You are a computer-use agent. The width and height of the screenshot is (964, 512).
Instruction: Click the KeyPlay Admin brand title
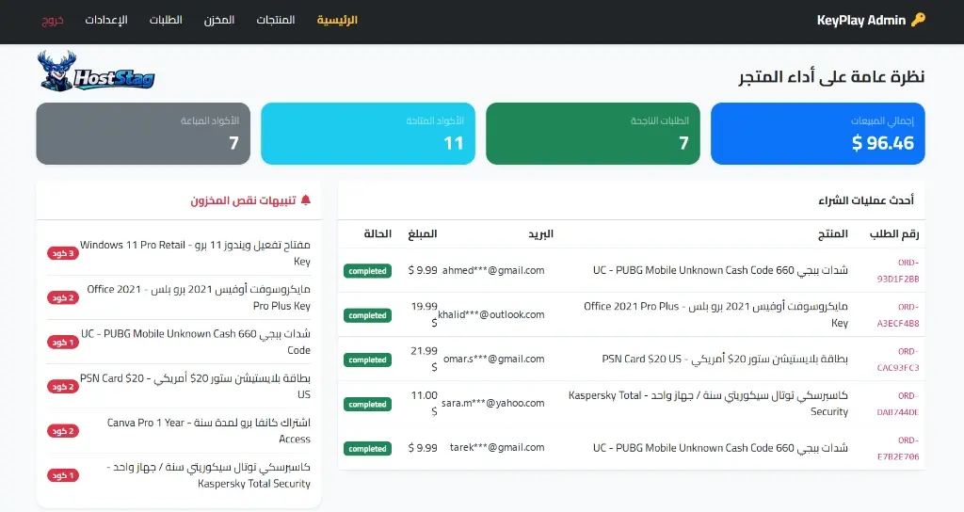coord(860,21)
